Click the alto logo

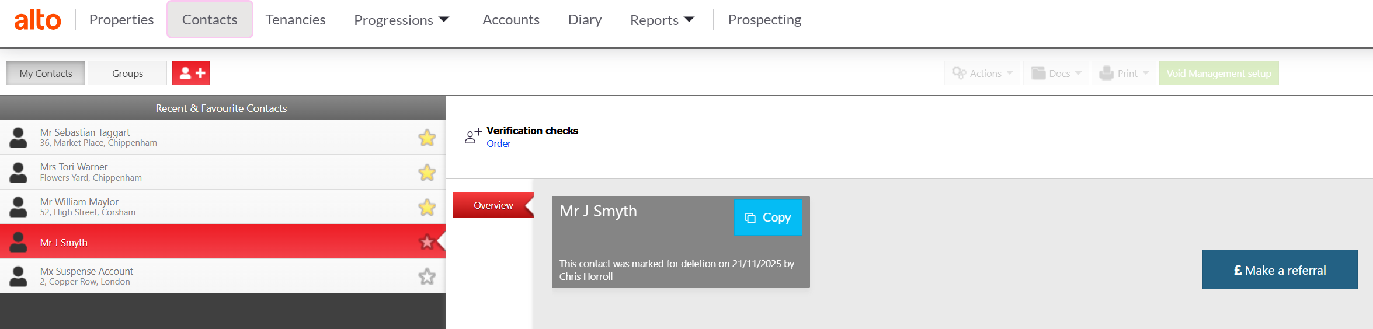37,20
